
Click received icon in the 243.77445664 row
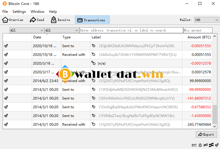tap(93, 124)
